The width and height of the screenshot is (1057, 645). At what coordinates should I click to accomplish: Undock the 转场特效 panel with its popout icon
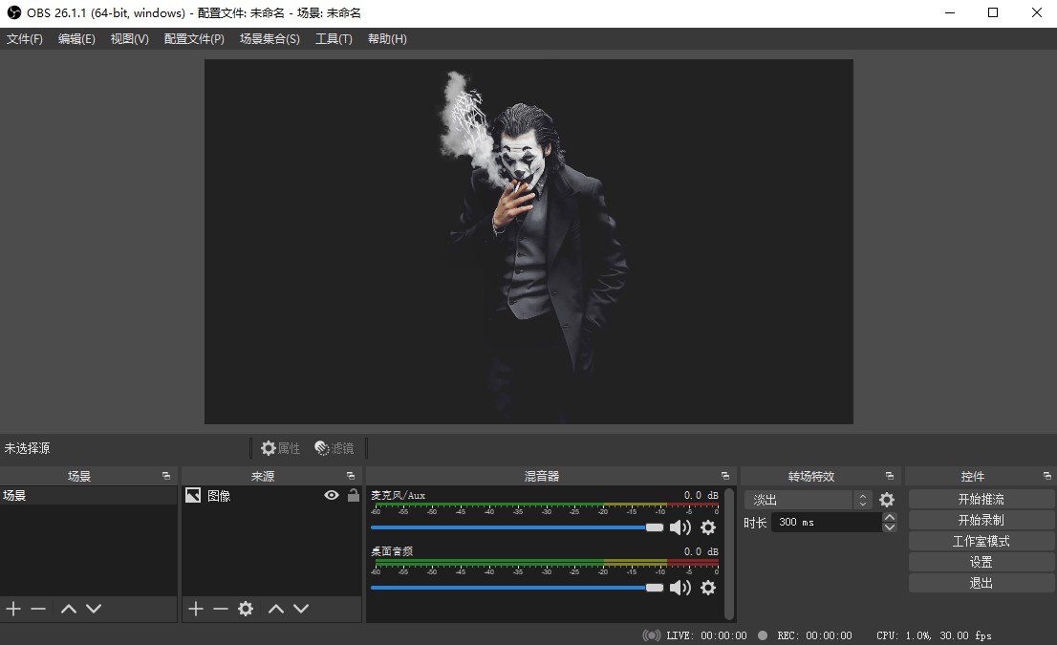click(x=890, y=476)
